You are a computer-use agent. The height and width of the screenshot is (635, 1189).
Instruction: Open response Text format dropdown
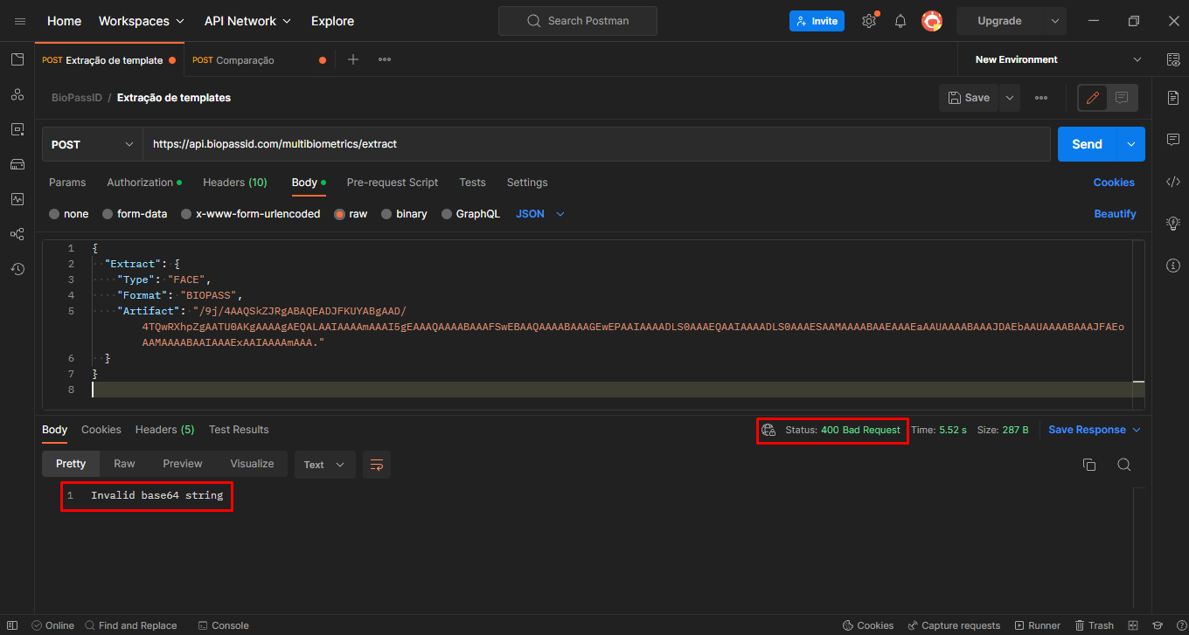(324, 465)
